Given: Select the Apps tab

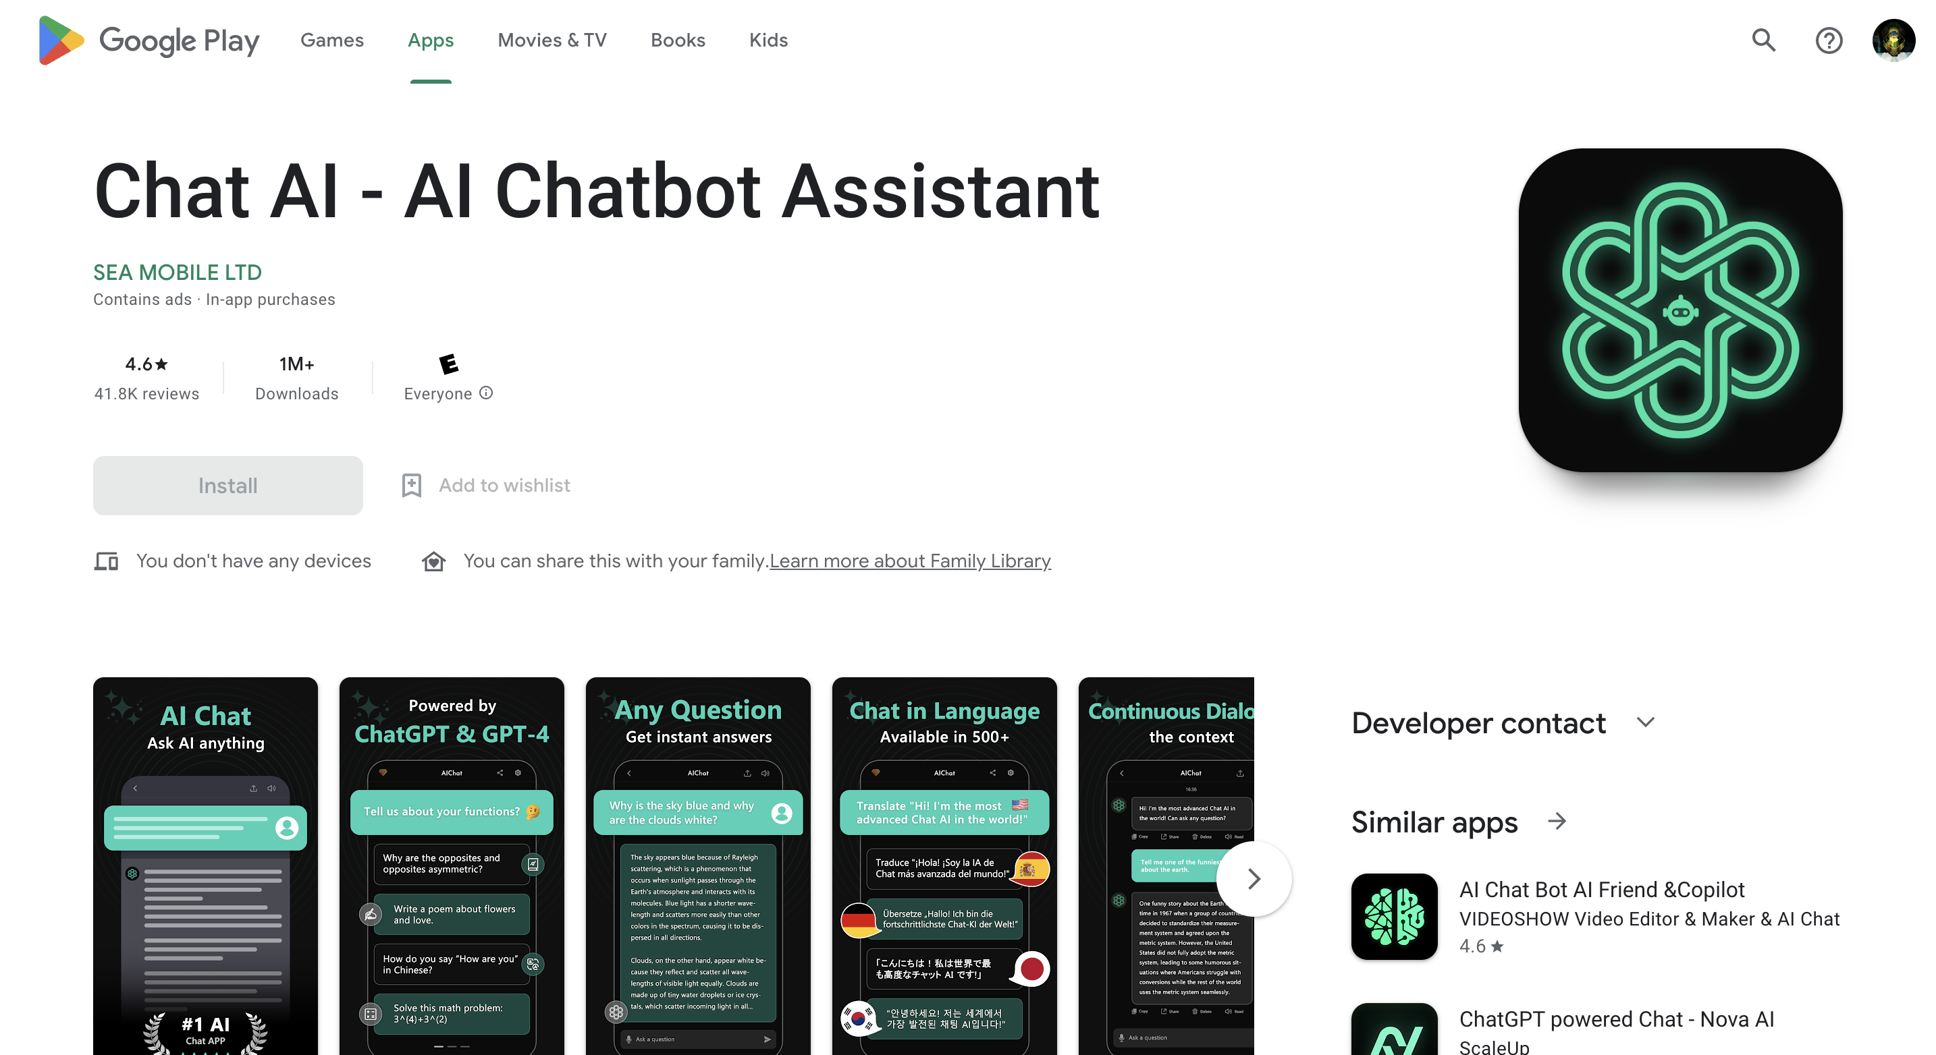Looking at the screenshot, I should coord(431,39).
